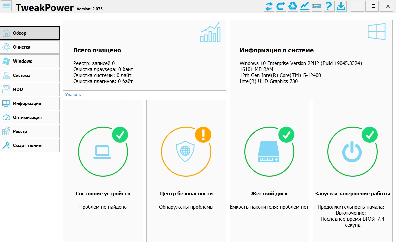Click Windows 10 Enterprise version line

(300, 63)
